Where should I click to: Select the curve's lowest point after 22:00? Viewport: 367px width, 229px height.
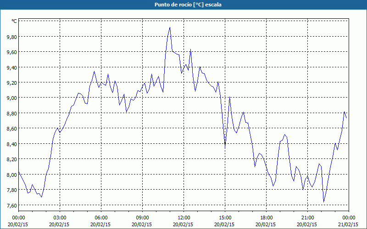324,202
